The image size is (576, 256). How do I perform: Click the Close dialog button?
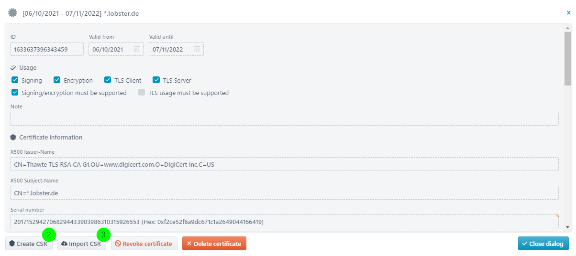pyautogui.click(x=543, y=244)
